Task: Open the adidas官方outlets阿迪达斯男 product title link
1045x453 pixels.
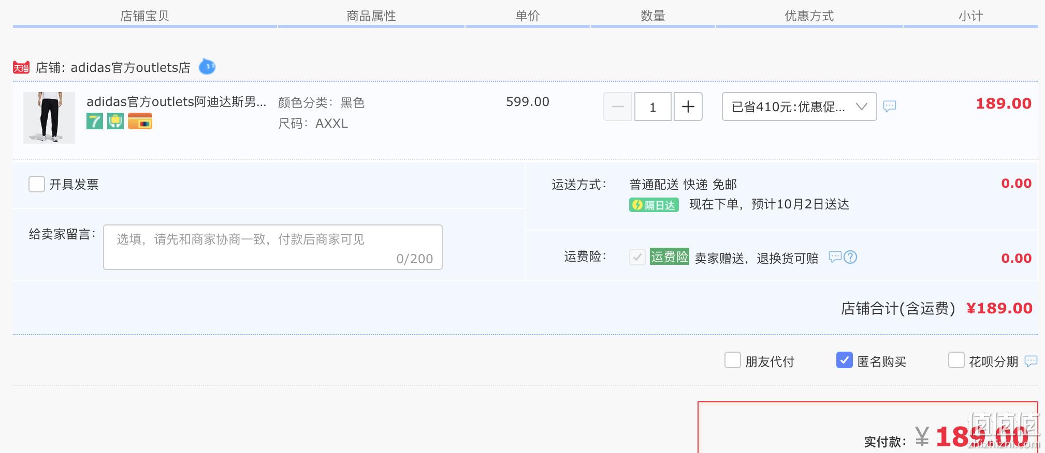Action: (177, 102)
